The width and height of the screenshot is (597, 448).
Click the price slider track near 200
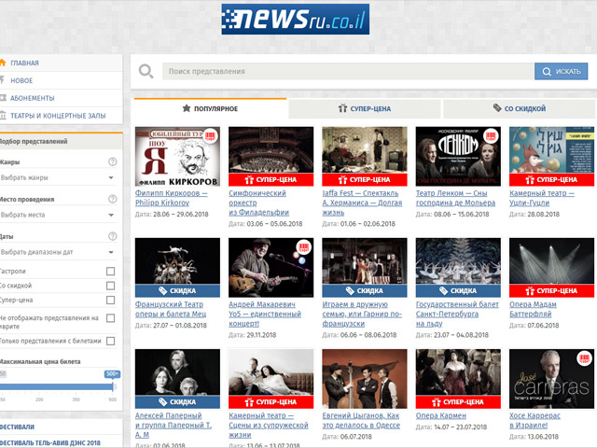[x=39, y=387]
